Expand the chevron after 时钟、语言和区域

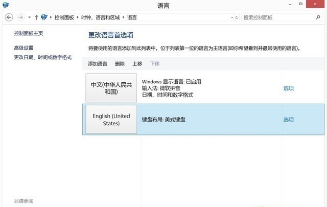pyautogui.click(x=123, y=17)
